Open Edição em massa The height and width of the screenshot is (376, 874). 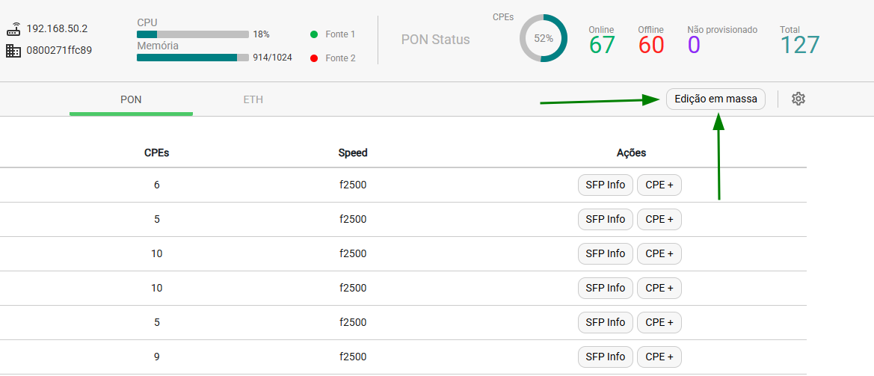pos(715,99)
